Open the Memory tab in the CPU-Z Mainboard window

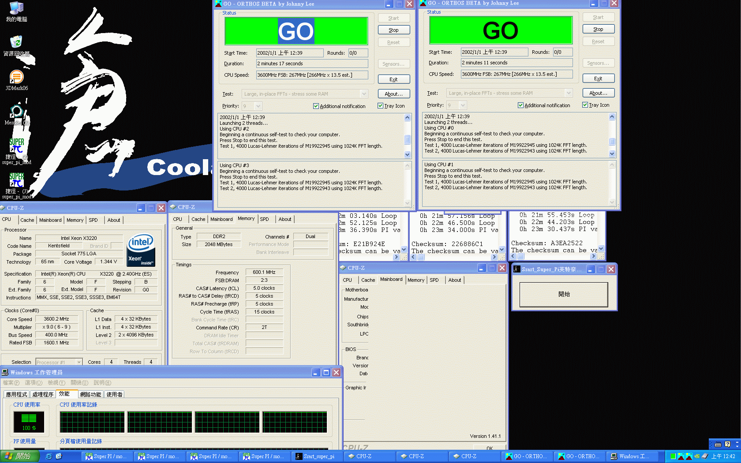pos(415,280)
